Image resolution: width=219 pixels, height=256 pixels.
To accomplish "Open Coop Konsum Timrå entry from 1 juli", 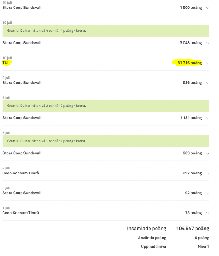I will click(x=21, y=213).
